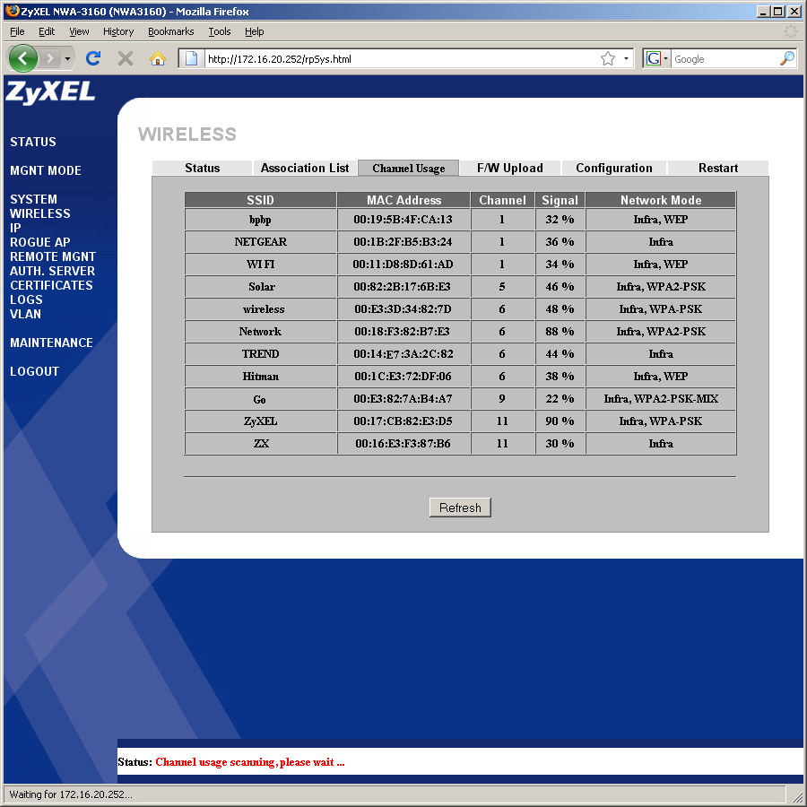Image resolution: width=807 pixels, height=807 pixels.
Task: Open the File menu
Action: point(17,31)
